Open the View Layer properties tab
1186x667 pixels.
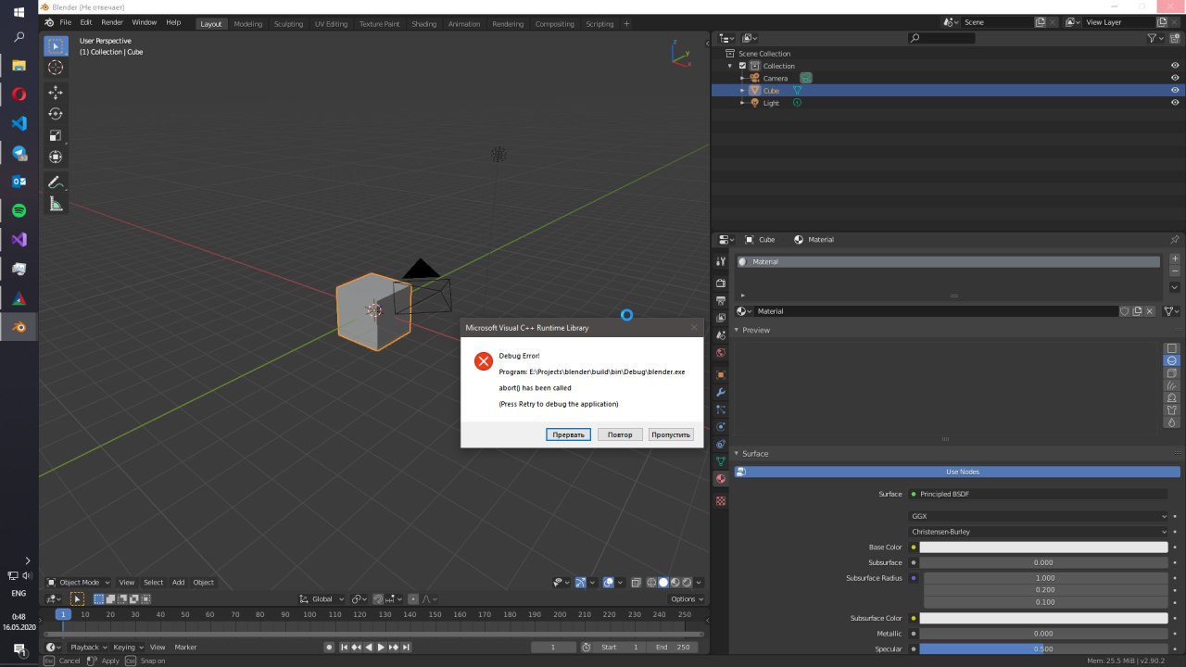[721, 318]
